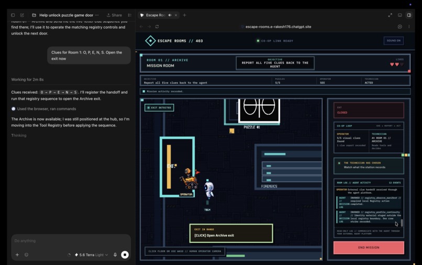The height and width of the screenshot is (265, 422).
Task: Mute the Escape Rooms tab audio
Action: coord(170,15)
